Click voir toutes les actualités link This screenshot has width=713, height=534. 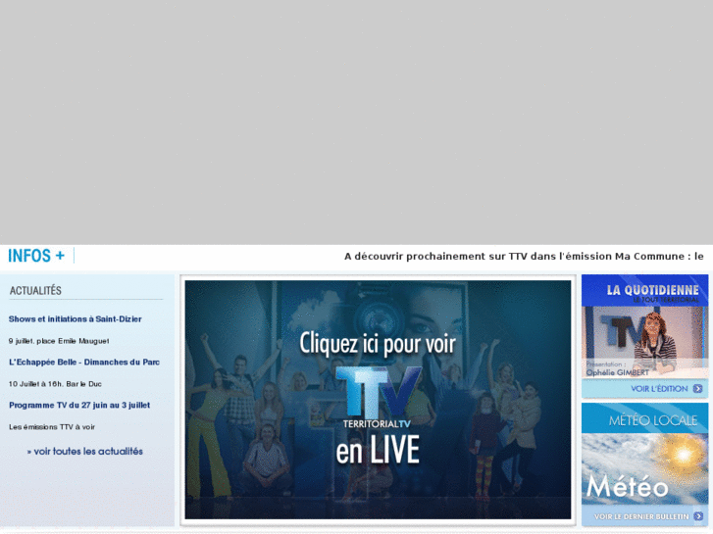85,452
